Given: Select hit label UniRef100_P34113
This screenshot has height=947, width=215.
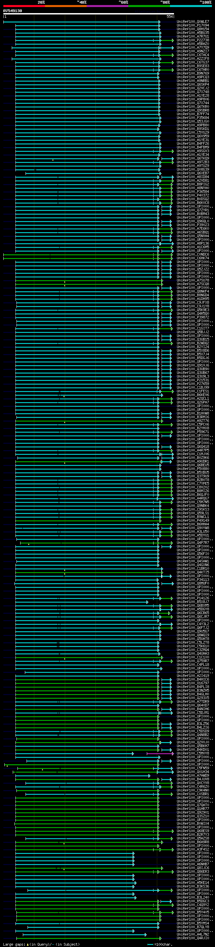Looking at the screenshot, I should click(193, 580).
